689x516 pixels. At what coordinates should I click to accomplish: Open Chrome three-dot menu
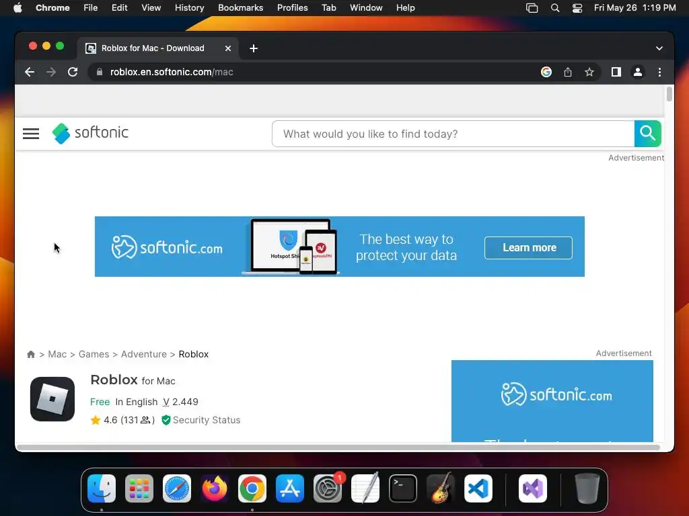[659, 72]
